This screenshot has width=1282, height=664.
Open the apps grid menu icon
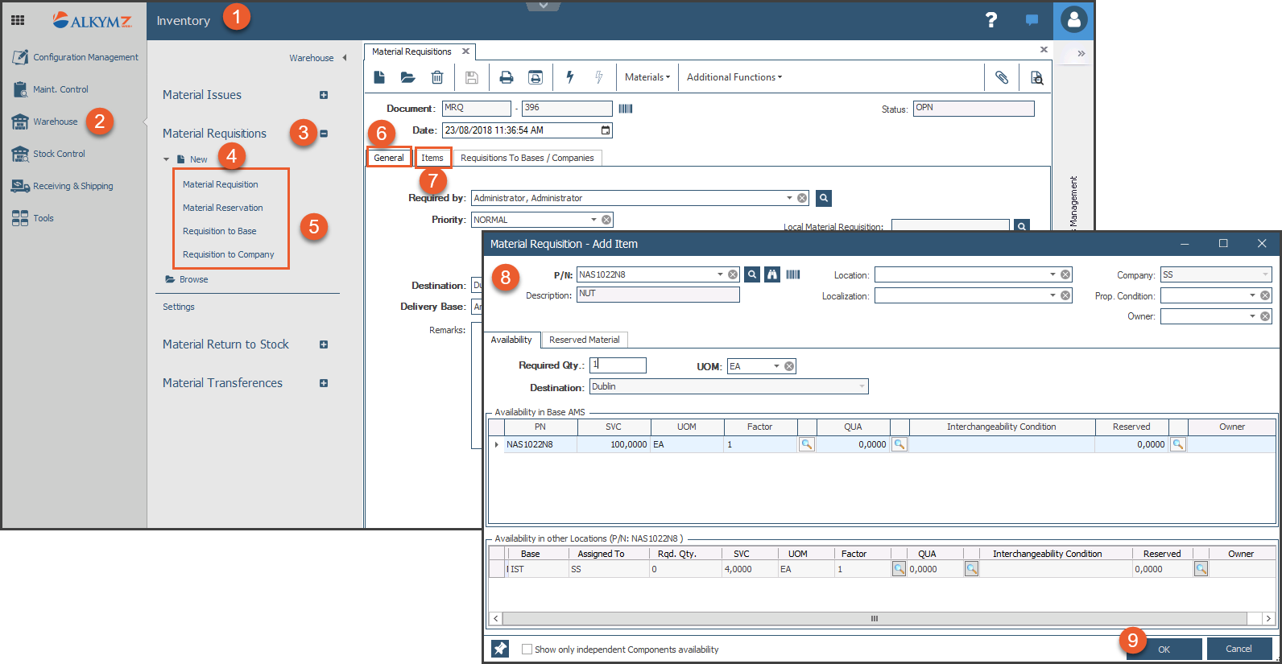(x=18, y=20)
